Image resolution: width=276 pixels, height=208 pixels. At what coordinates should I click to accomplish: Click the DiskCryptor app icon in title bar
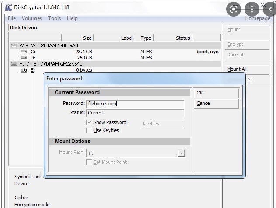[x=8, y=7]
